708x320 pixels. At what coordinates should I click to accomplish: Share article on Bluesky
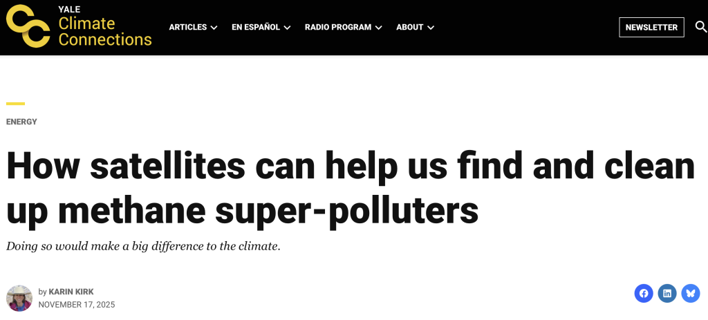pos(690,293)
